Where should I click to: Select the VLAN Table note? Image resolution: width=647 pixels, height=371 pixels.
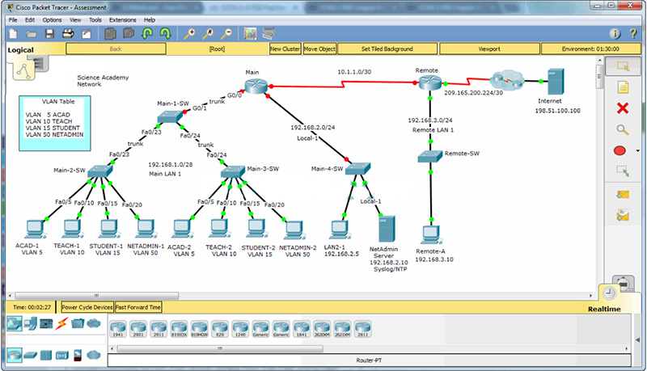tap(55, 123)
